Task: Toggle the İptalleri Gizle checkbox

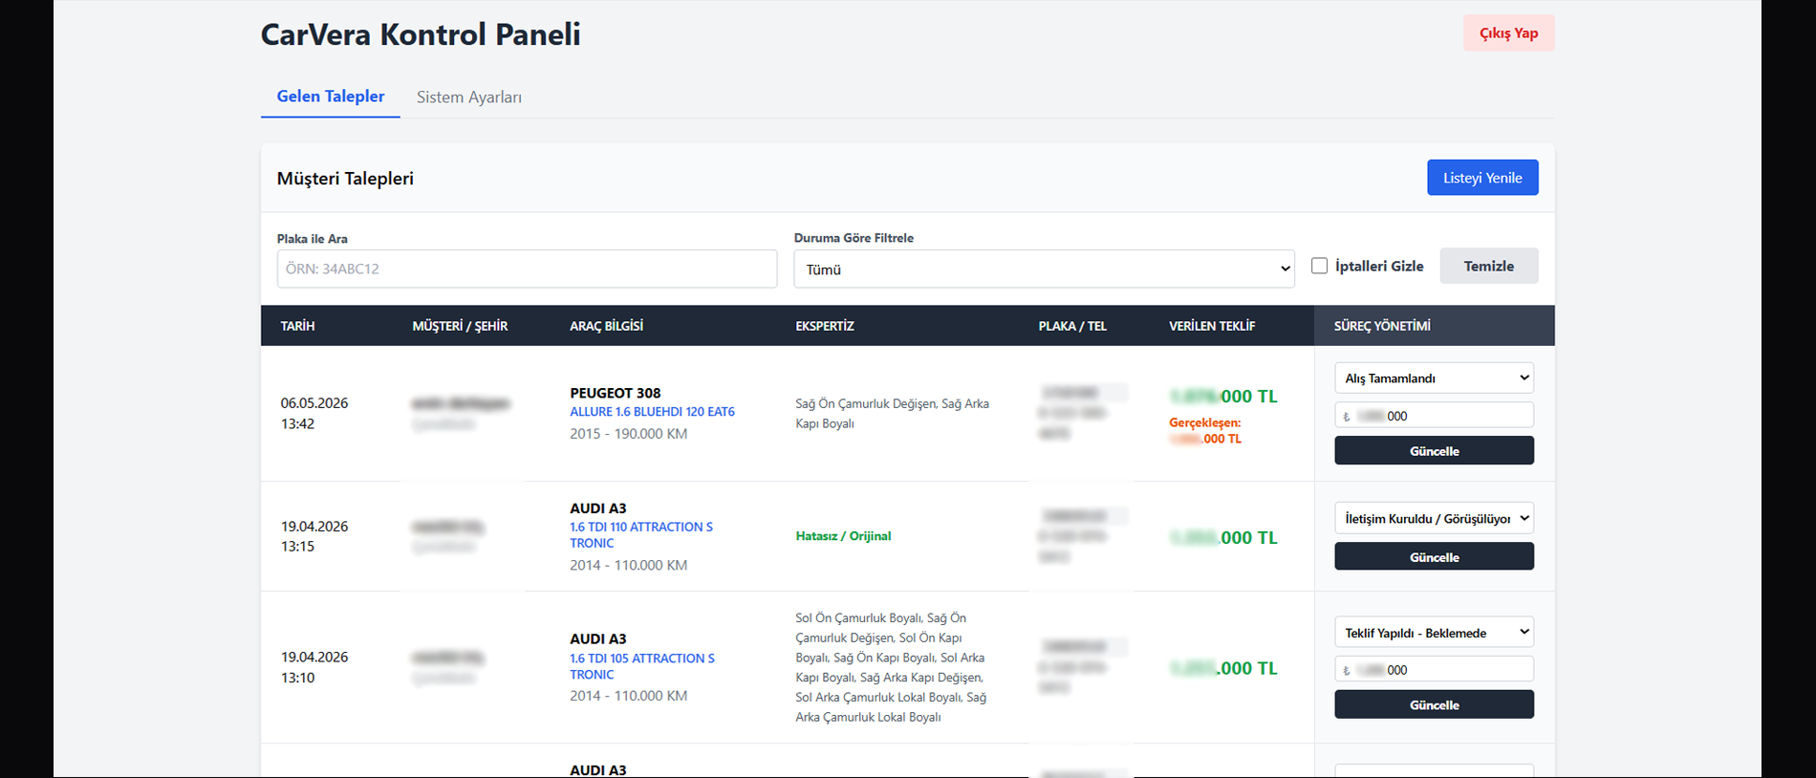Action: tap(1319, 266)
